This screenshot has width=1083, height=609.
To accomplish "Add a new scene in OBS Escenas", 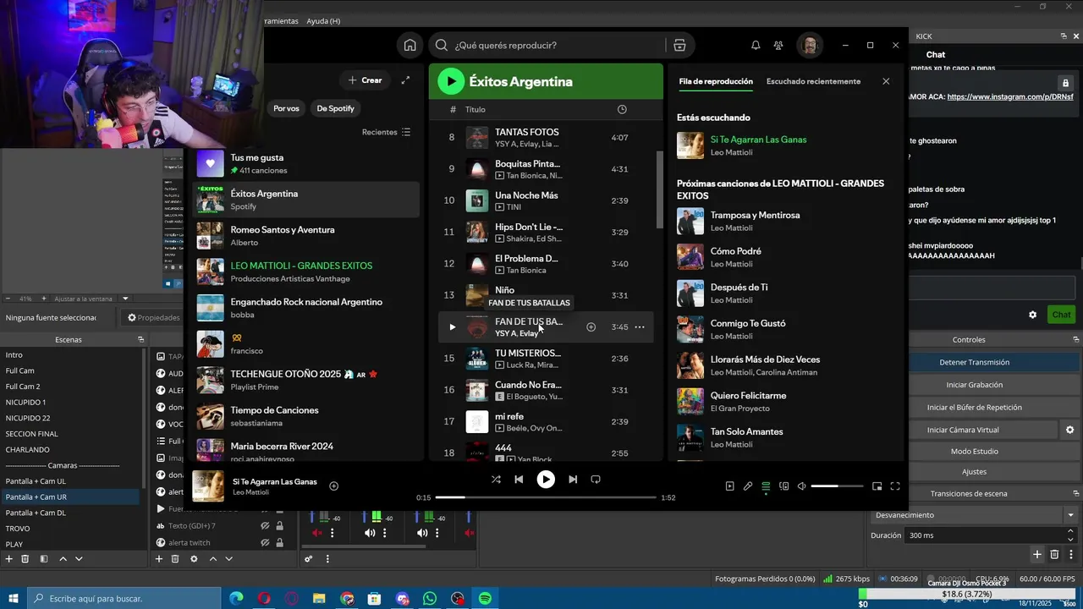I will pyautogui.click(x=9, y=558).
